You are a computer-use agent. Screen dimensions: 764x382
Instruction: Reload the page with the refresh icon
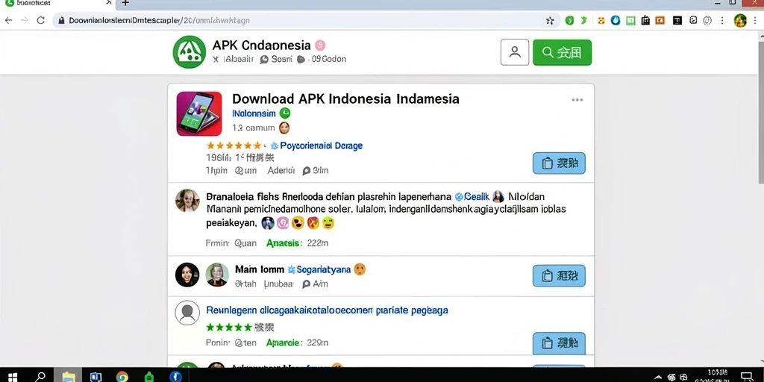coord(41,20)
